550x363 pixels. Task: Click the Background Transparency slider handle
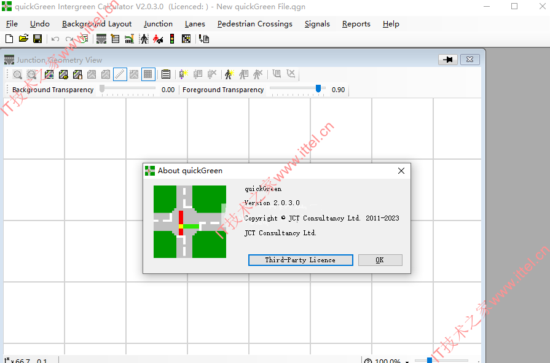tap(102, 88)
